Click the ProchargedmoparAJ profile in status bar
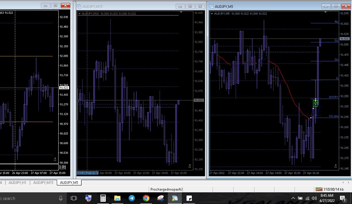Screen dimensions: 352x204 166,189
